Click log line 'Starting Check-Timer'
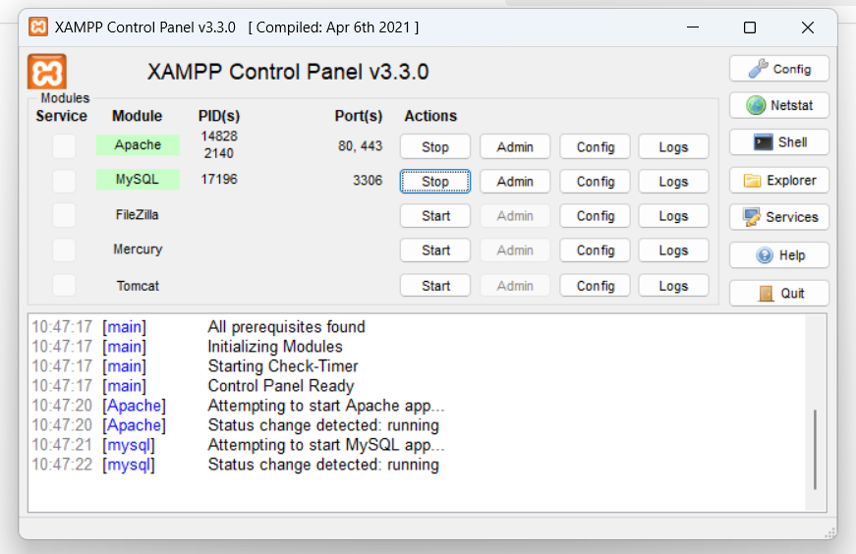Screen dimensions: 856x554 click(283, 366)
